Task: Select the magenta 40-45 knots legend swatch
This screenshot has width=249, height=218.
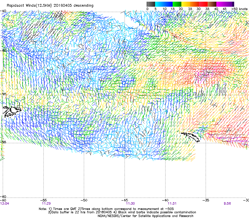Action: 221,4
